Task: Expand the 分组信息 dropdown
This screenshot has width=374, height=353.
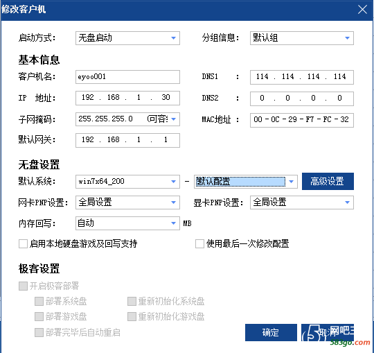Action: (x=302, y=38)
